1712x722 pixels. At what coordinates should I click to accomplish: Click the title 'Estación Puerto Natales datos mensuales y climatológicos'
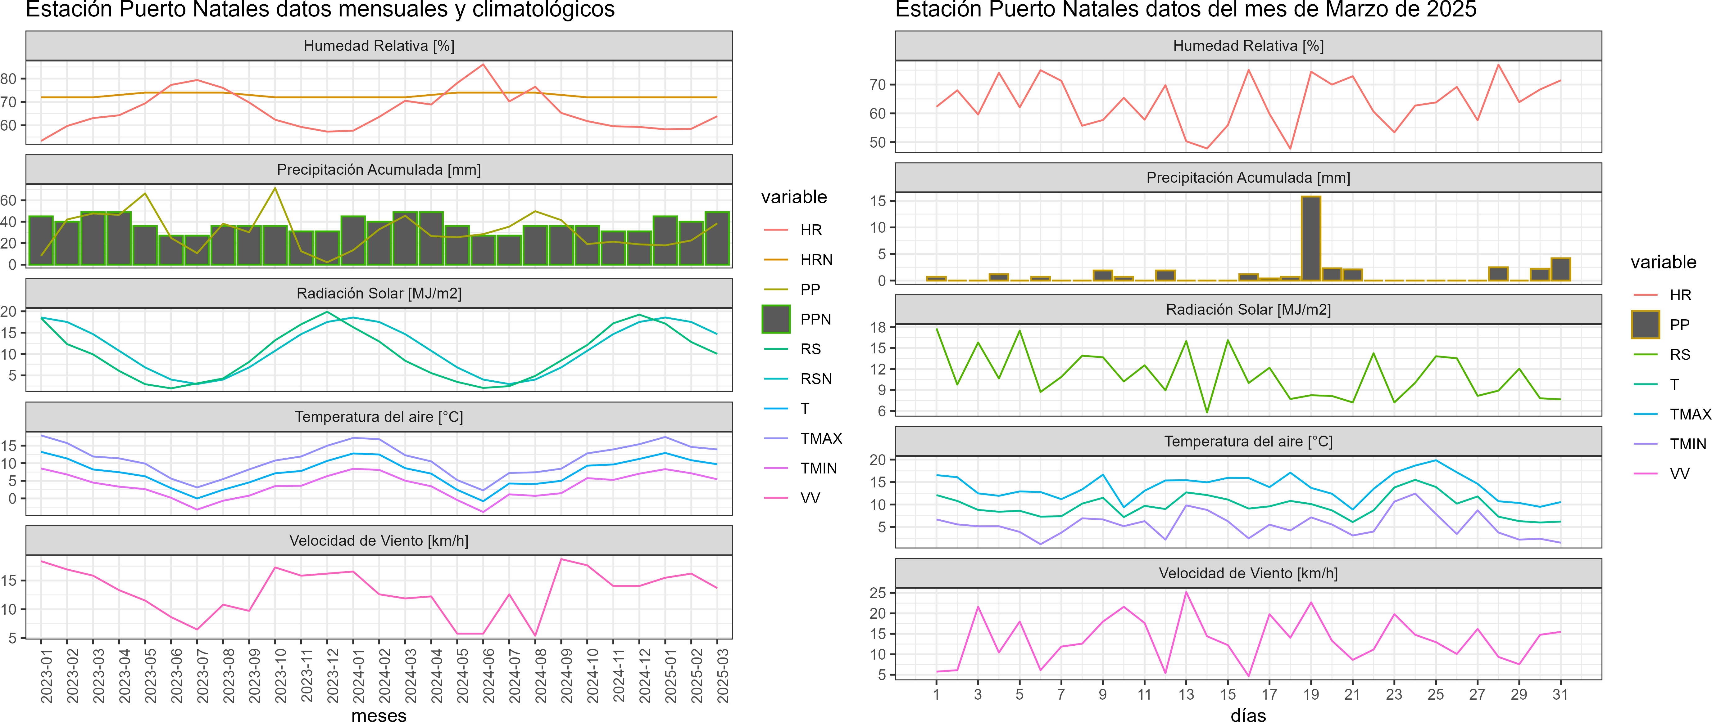tap(320, 9)
